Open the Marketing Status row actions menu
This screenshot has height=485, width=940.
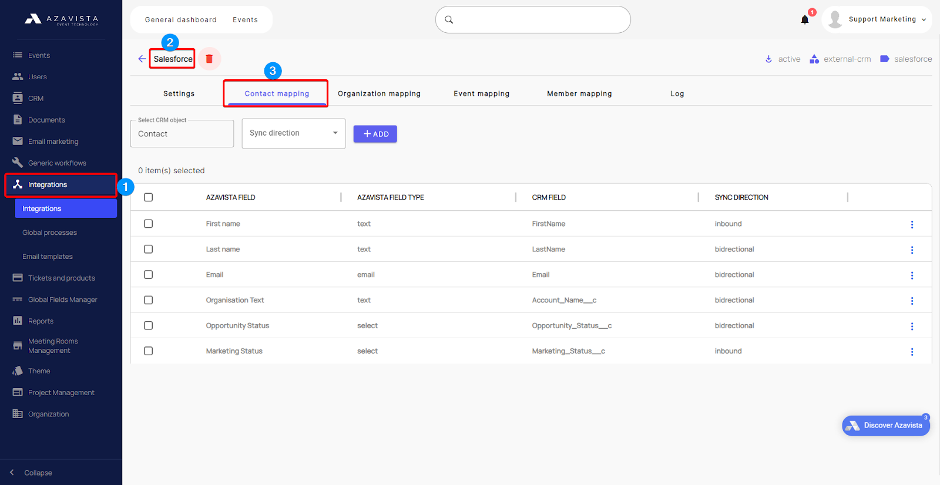point(912,352)
